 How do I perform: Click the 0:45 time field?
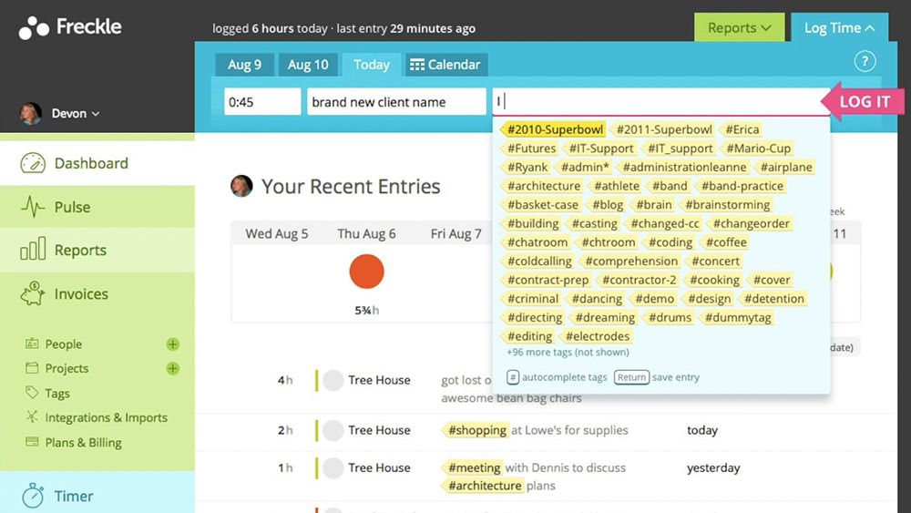pyautogui.click(x=262, y=102)
